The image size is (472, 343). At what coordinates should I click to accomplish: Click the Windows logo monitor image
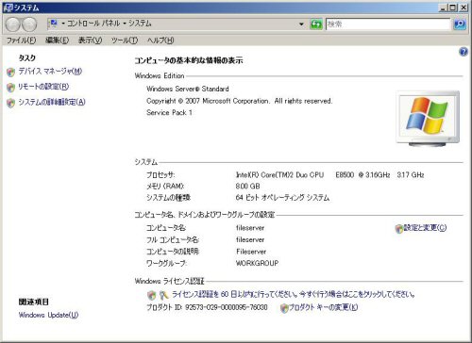click(428, 119)
